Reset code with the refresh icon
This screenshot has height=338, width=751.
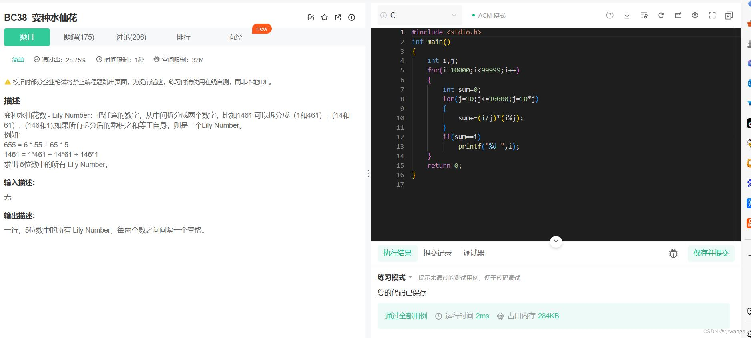coord(661,15)
